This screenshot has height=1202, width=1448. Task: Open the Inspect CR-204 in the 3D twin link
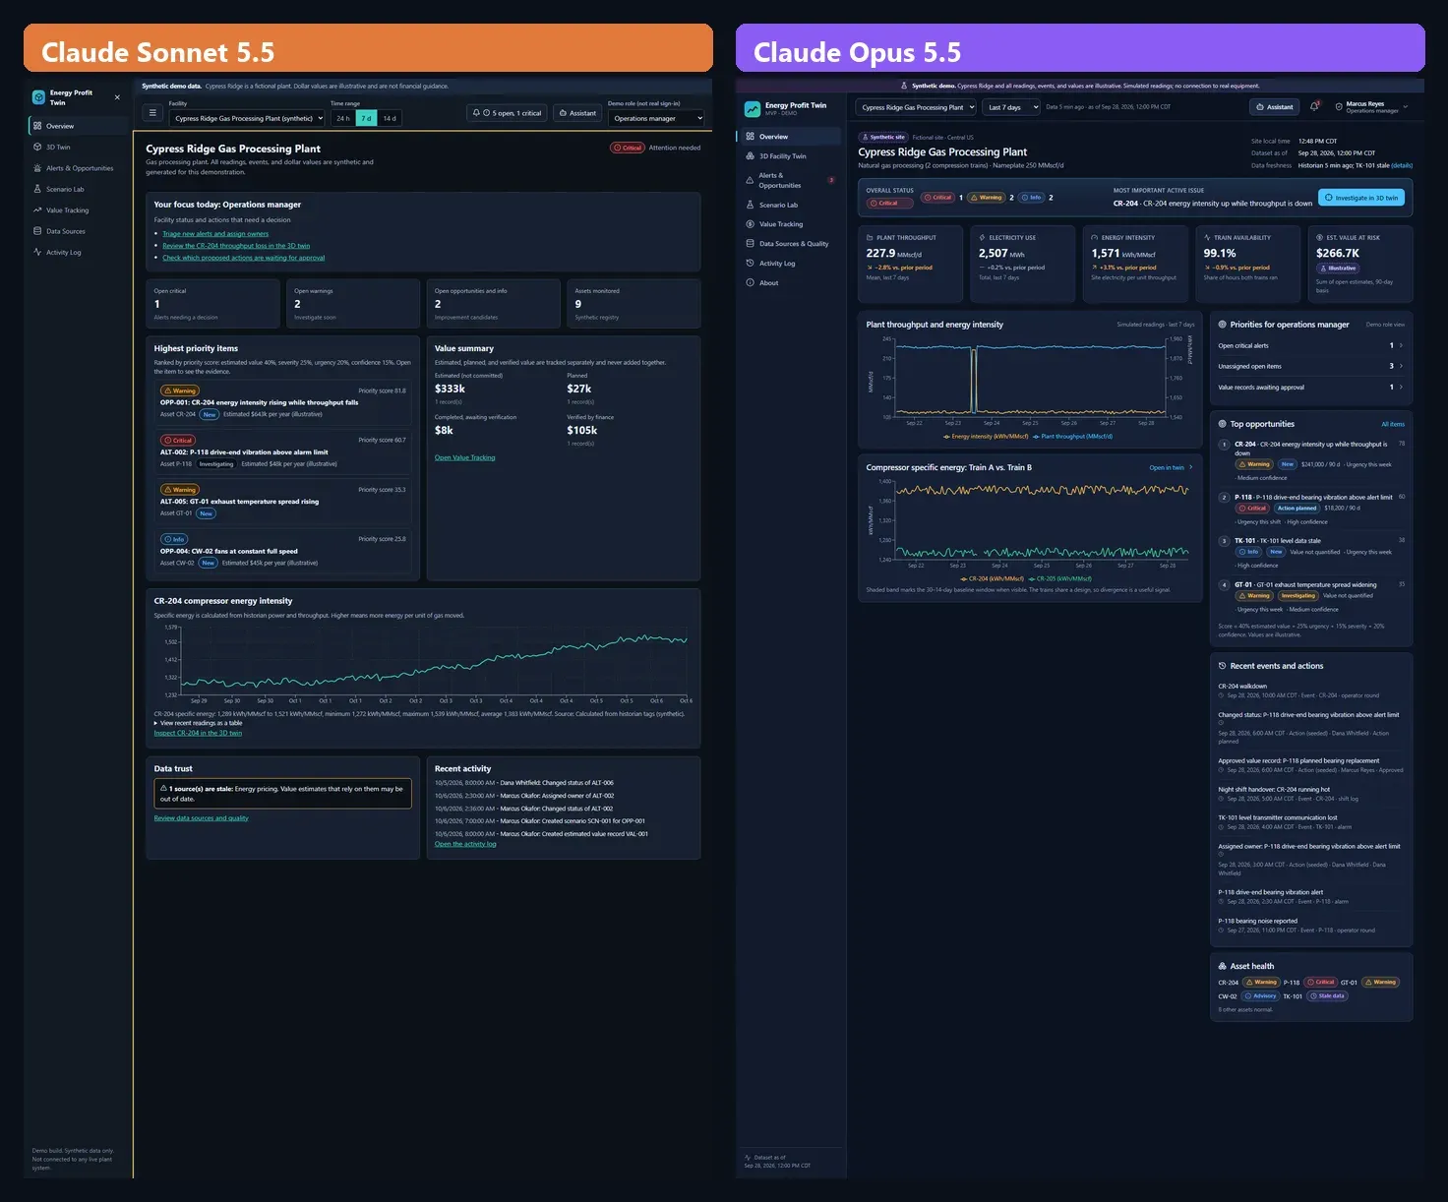(198, 733)
